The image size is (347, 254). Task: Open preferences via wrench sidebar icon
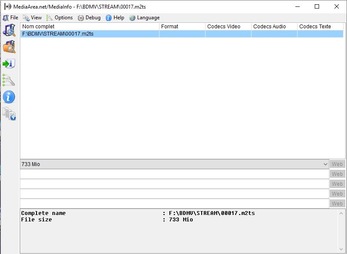tap(9, 80)
